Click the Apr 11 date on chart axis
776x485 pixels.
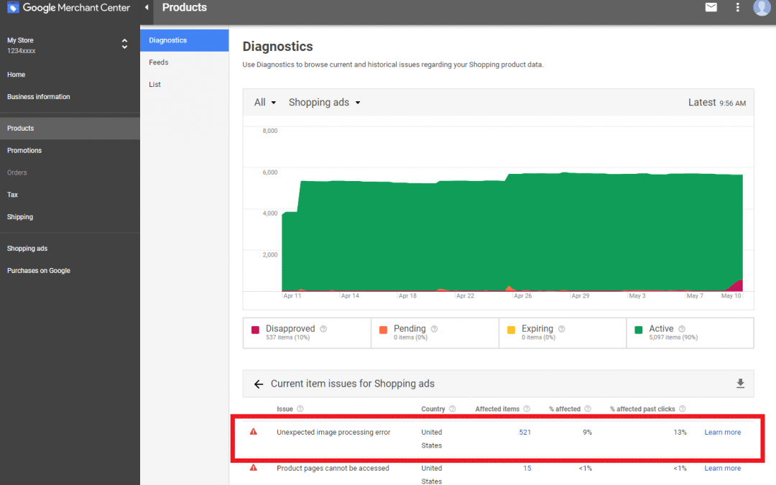[x=292, y=296]
